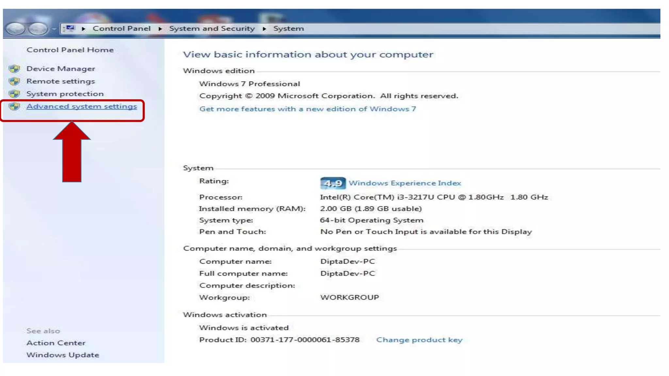Click the Back navigation arrow button

[x=15, y=29]
